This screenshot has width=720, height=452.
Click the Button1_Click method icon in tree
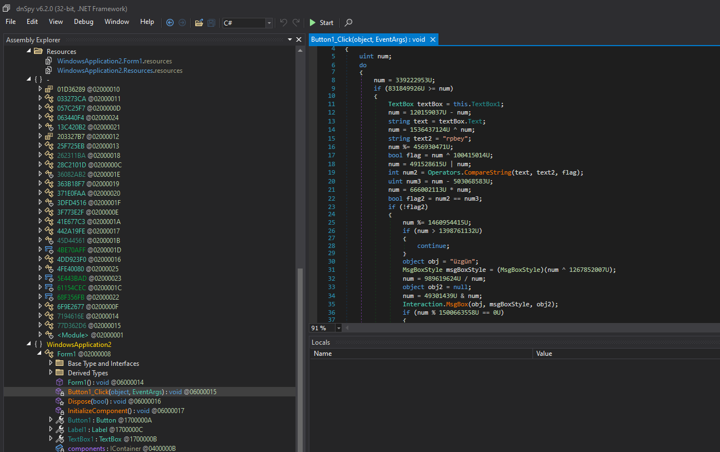click(60, 391)
